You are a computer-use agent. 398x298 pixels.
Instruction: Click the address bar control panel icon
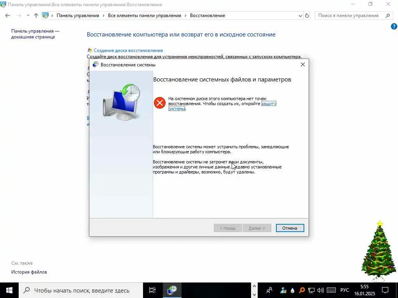tap(45, 16)
